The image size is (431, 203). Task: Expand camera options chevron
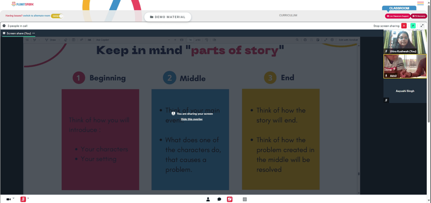pyautogui.click(x=13, y=198)
